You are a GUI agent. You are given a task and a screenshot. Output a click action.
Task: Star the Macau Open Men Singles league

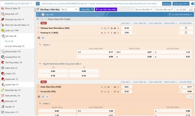click(42, 19)
